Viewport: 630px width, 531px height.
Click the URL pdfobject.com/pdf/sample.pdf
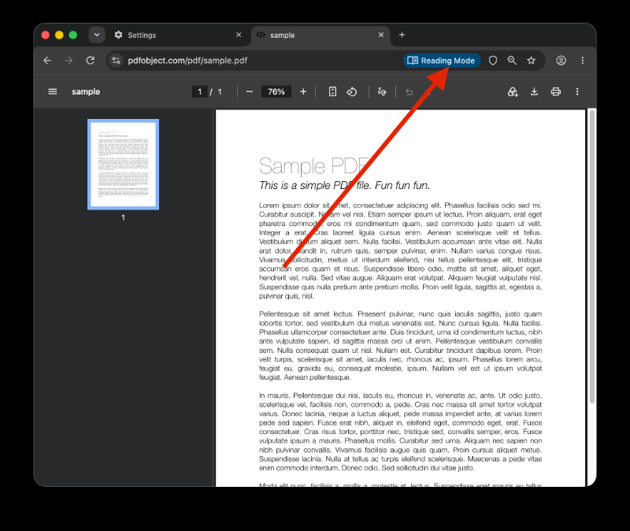coord(187,61)
